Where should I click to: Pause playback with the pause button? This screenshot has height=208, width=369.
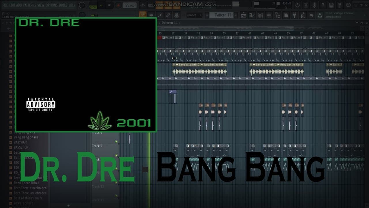point(101,5)
